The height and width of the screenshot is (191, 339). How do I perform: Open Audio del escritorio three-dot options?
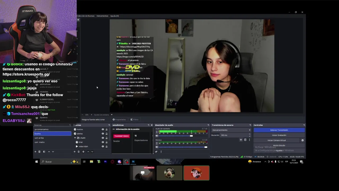157,132
